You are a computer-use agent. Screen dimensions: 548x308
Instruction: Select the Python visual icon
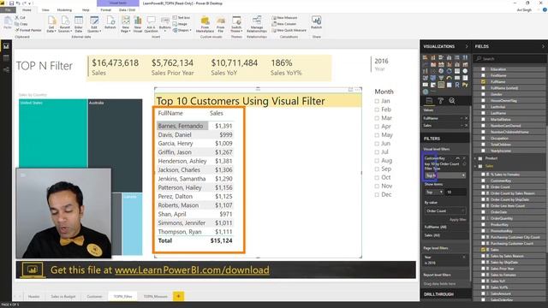465,85
